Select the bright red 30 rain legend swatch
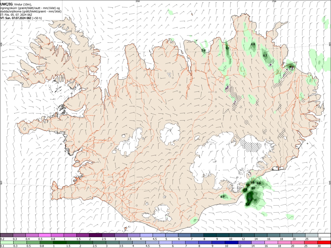The height and width of the screenshot is (248, 331). (324, 243)
